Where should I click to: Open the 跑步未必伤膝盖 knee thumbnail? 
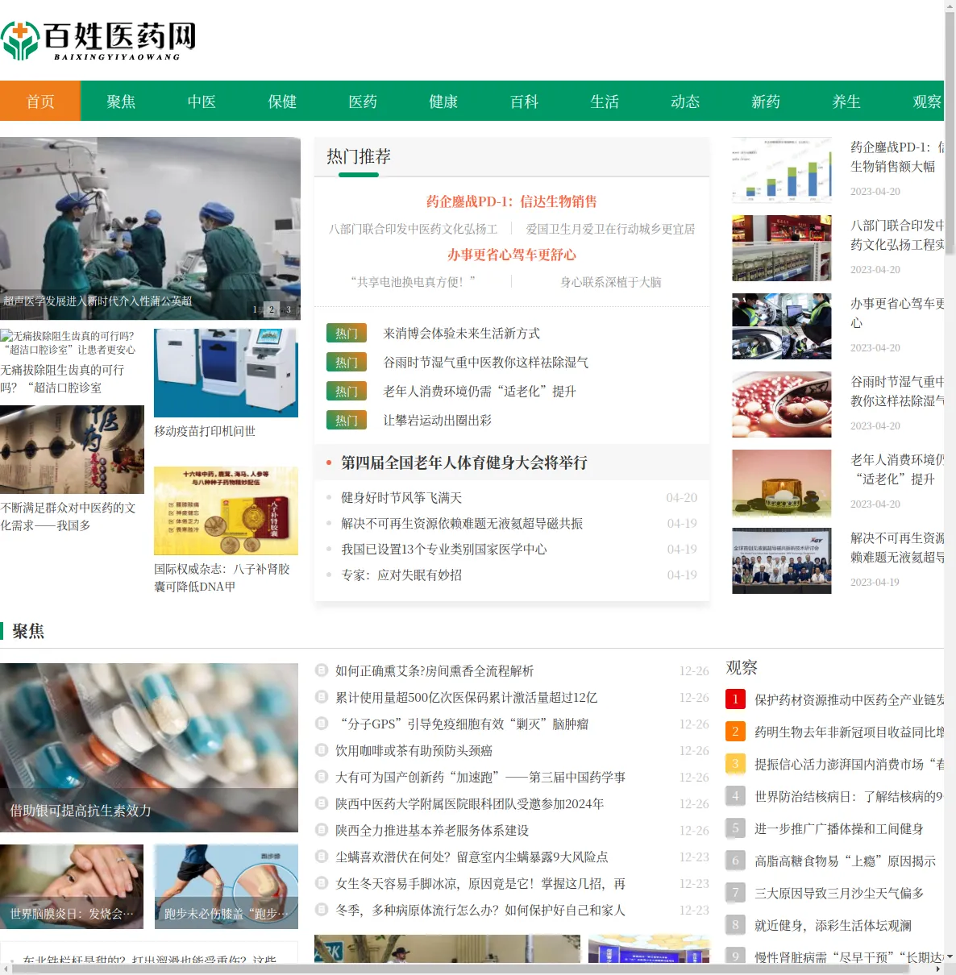click(x=226, y=886)
